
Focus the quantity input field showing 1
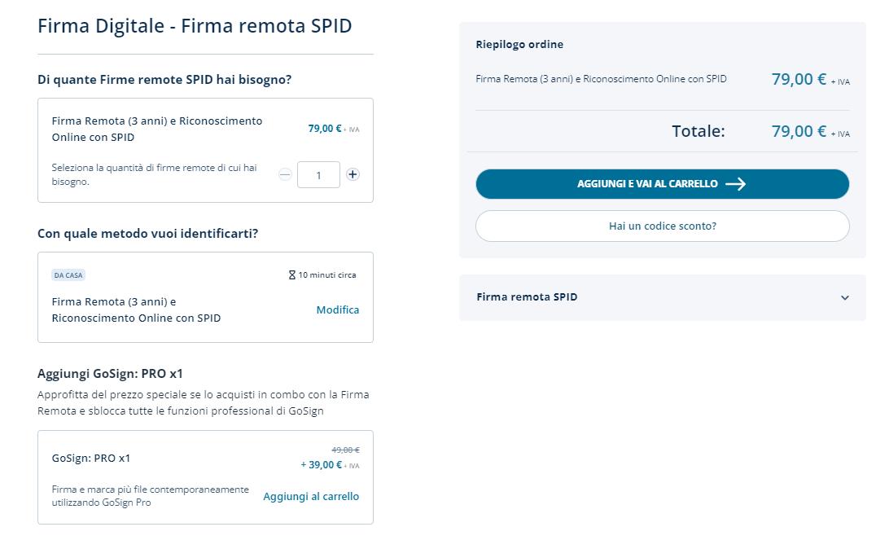[x=318, y=175]
